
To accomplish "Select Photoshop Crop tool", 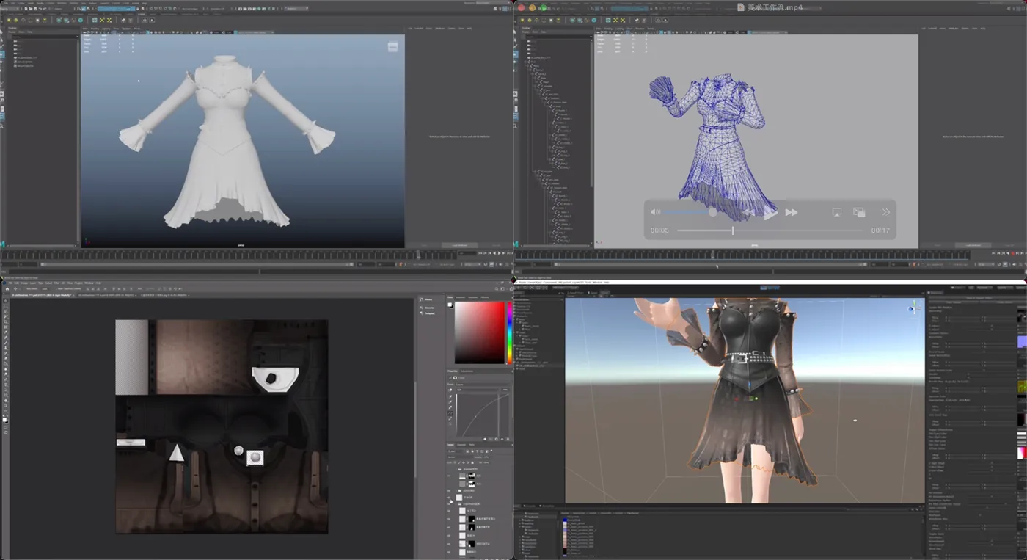I will pos(4,321).
